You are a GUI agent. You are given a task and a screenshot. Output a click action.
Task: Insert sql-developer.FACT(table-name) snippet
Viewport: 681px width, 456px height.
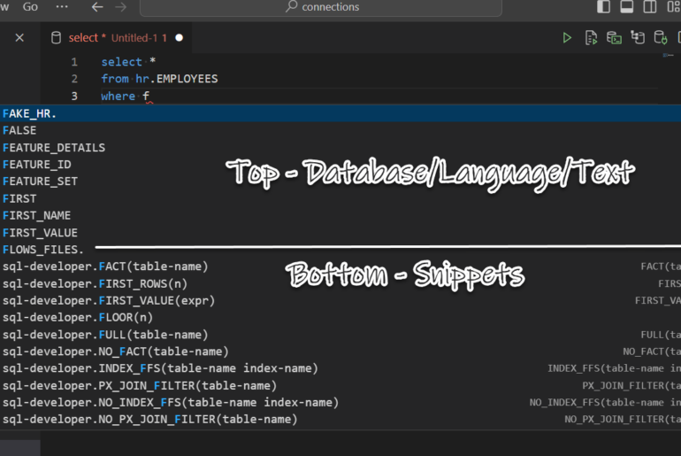[340, 267]
